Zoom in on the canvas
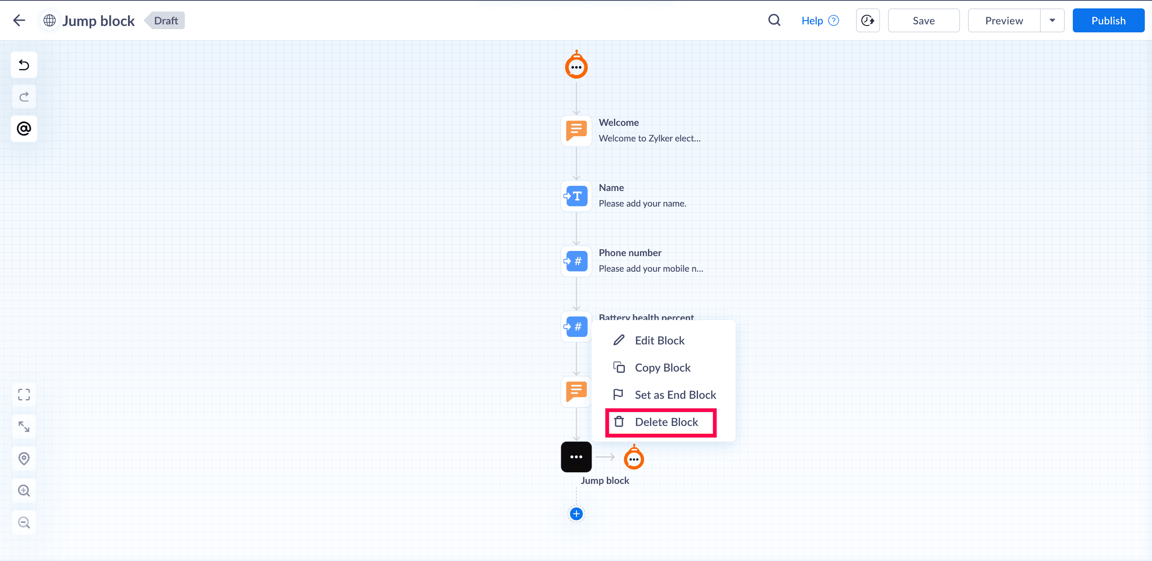1152x561 pixels. click(24, 490)
